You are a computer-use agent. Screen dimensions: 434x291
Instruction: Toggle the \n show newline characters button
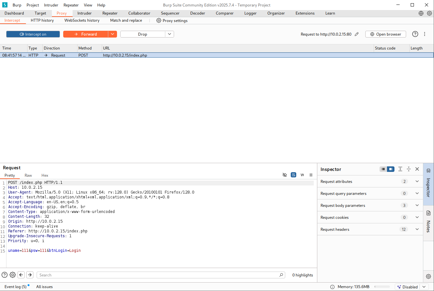(302, 175)
